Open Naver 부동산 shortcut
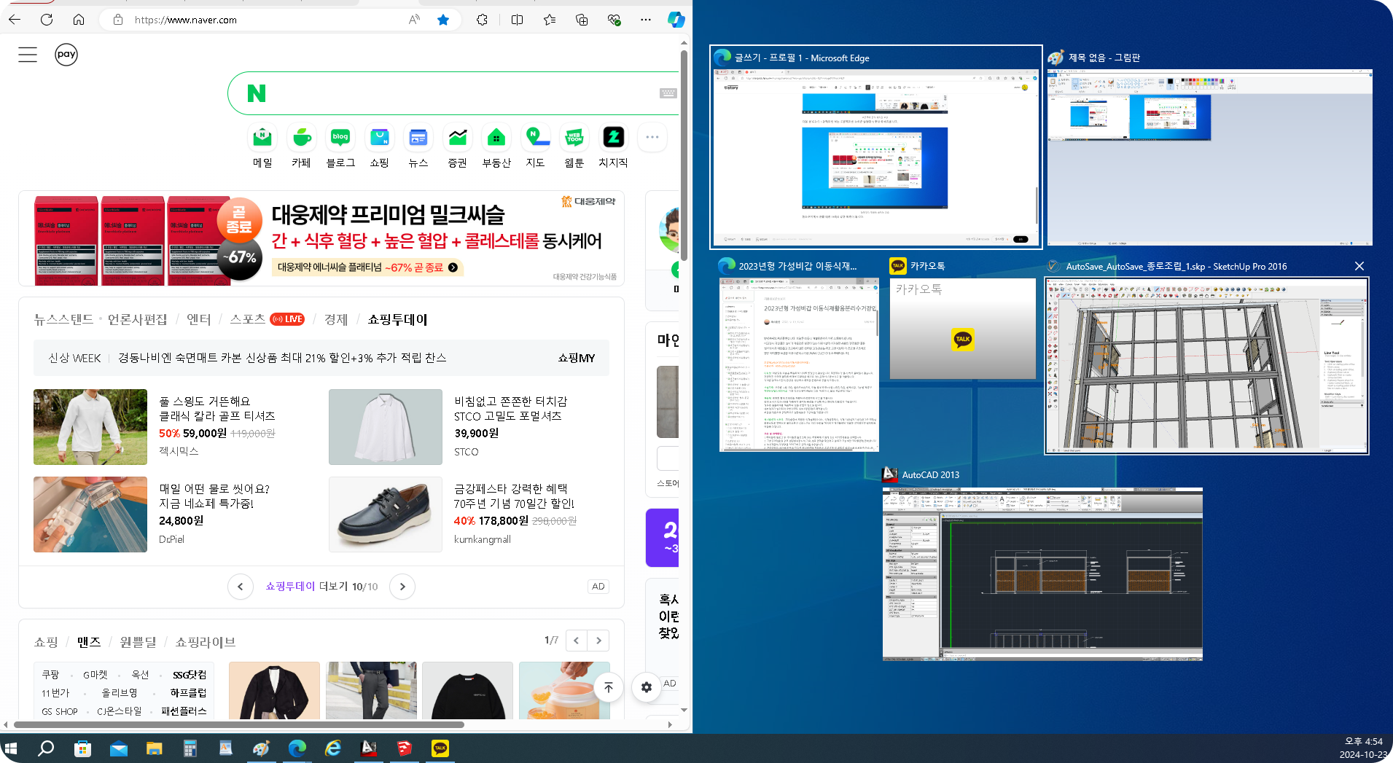The width and height of the screenshot is (1393, 763). click(496, 146)
